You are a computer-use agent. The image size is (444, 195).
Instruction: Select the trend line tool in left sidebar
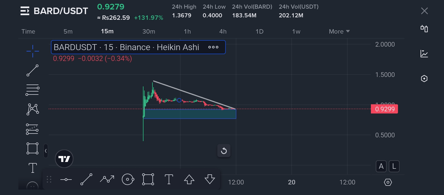[x=32, y=70]
